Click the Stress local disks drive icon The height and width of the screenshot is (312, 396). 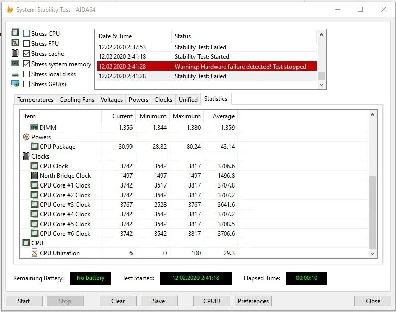click(15, 75)
